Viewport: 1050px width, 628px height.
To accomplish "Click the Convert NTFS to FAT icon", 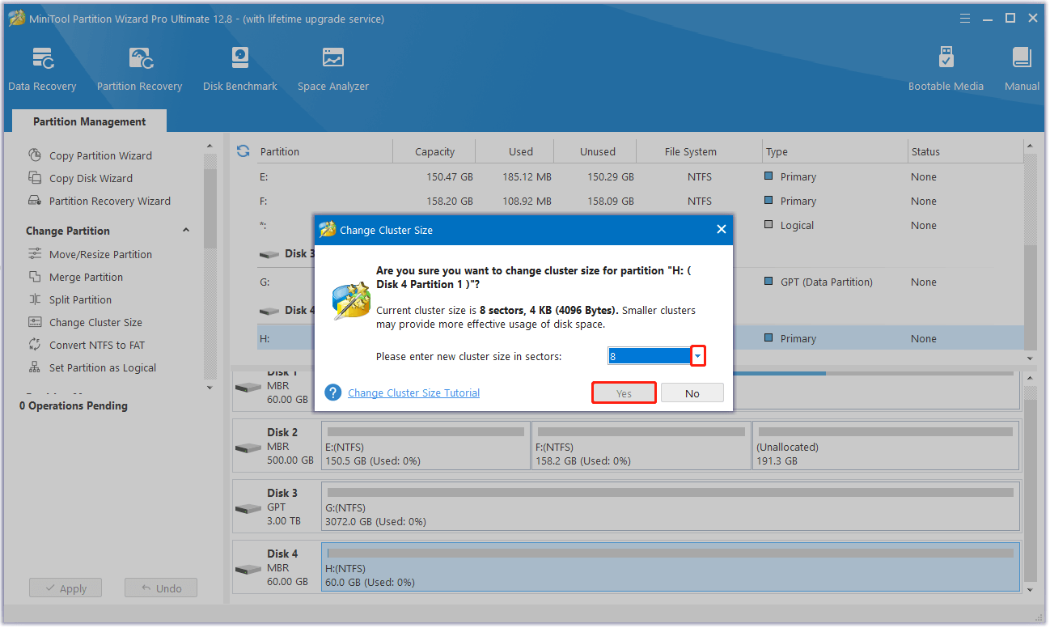I will point(35,345).
